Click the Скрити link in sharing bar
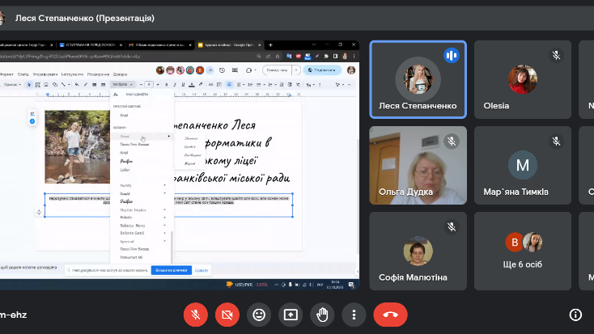Screen dimensions: 594x334 [202, 269]
